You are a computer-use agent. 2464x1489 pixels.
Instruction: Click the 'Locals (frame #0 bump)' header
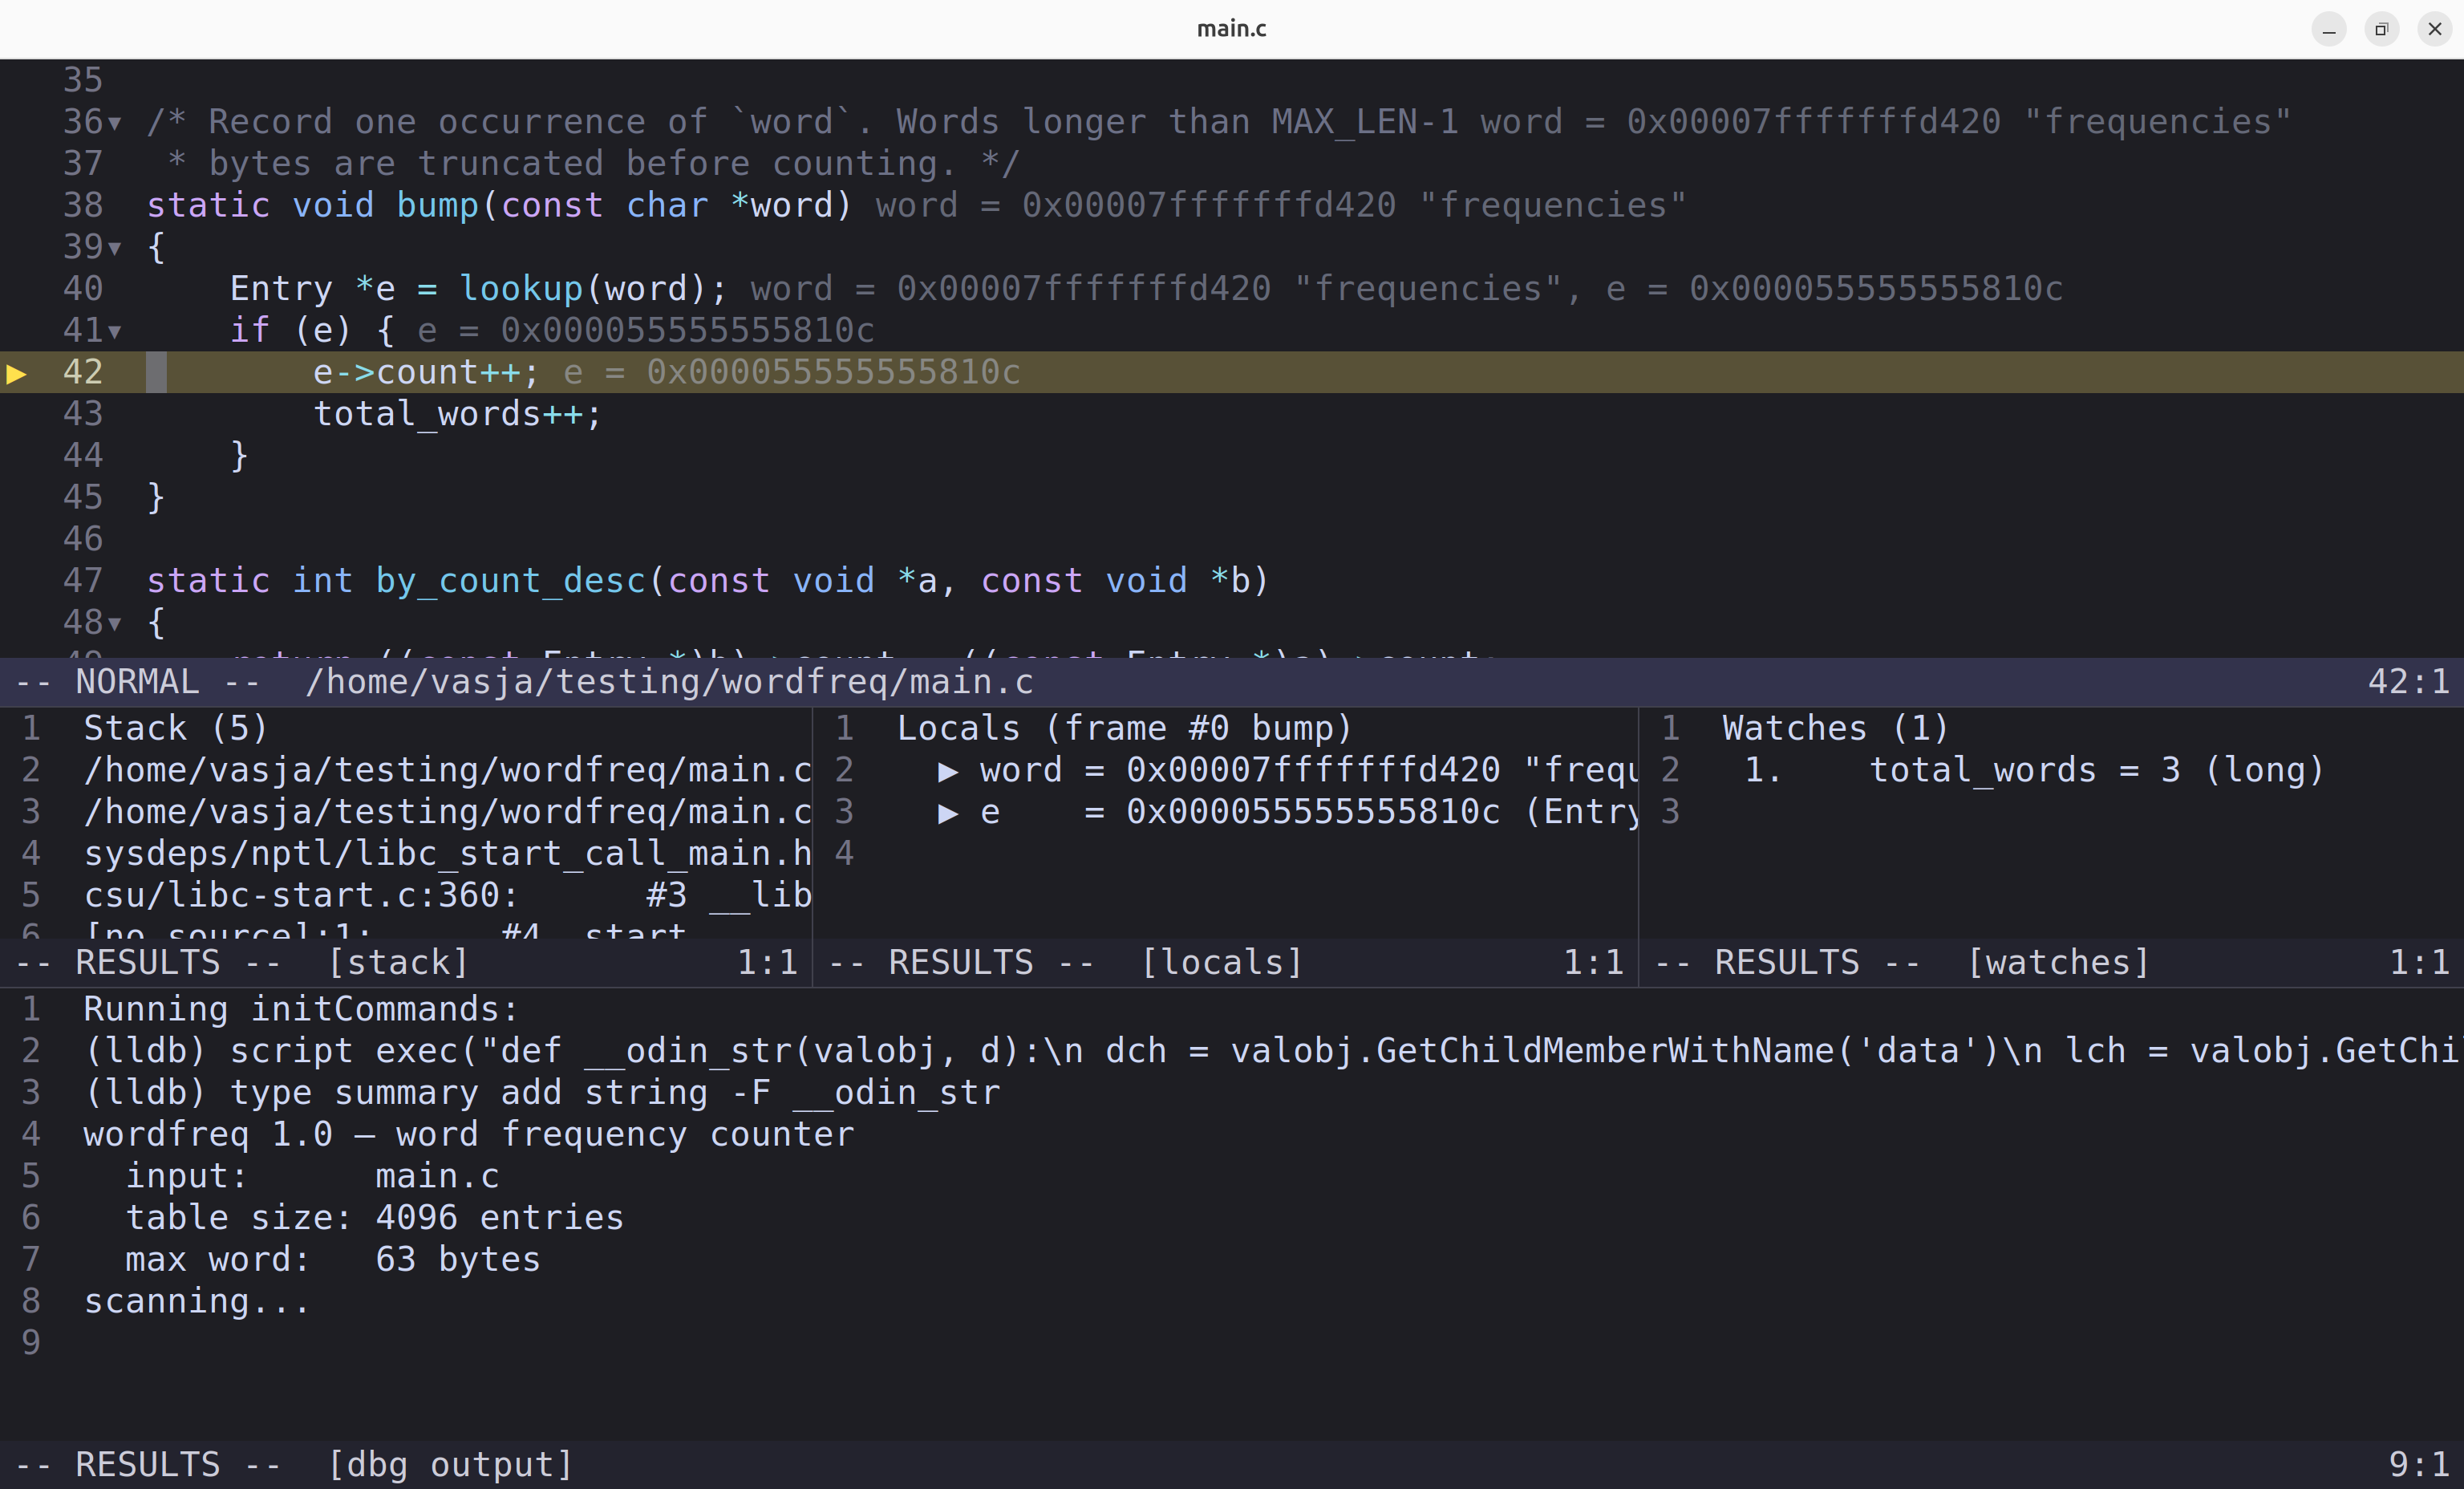1124,729
